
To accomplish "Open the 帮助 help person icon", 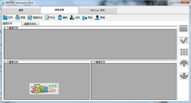I will 97,17.
